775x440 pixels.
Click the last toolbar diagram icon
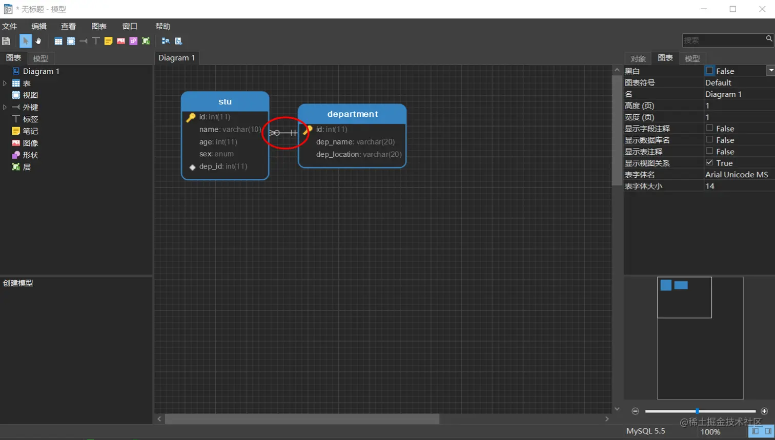pos(178,41)
